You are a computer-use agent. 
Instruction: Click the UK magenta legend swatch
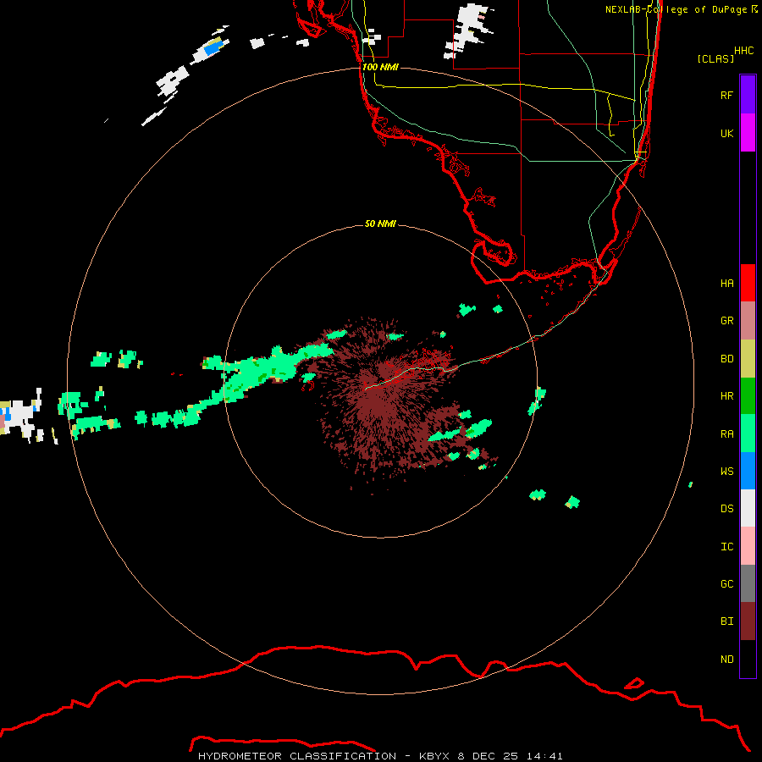748,133
